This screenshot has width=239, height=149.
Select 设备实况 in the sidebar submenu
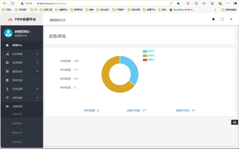(x=17, y=114)
